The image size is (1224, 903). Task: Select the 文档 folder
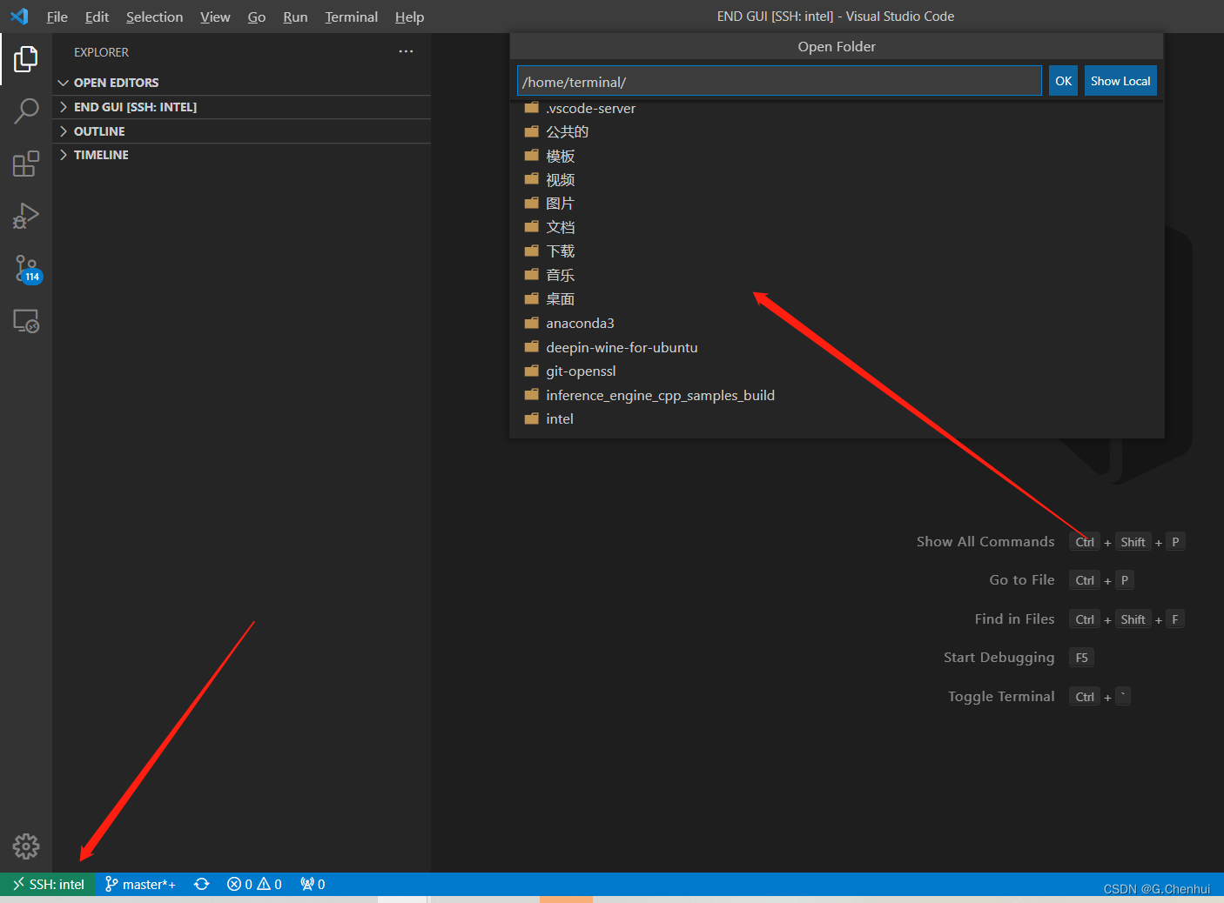click(x=837, y=227)
